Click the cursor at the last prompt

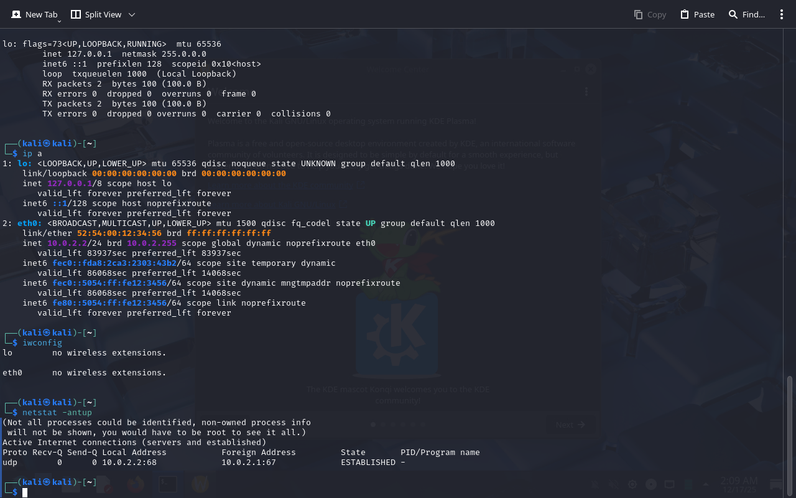coord(25,492)
